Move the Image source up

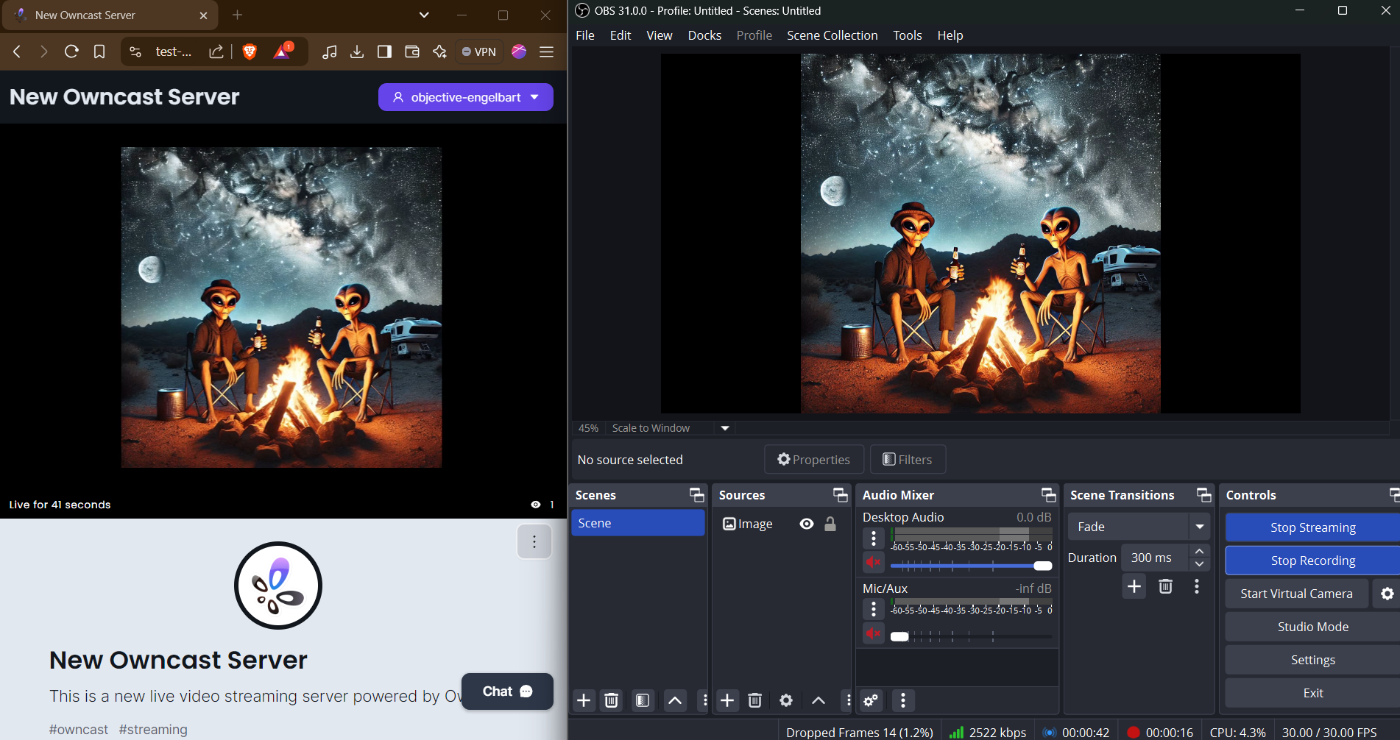coord(817,700)
